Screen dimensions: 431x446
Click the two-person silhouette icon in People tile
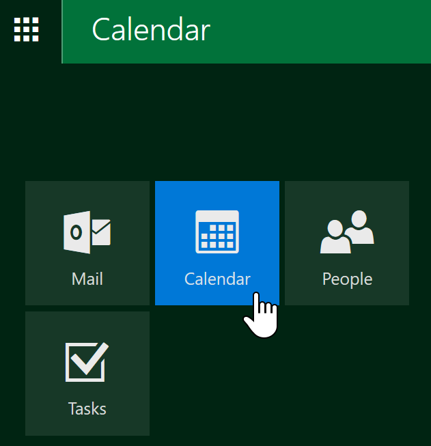(x=347, y=232)
